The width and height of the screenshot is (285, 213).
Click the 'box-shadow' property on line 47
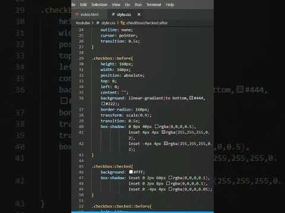coord(112,178)
